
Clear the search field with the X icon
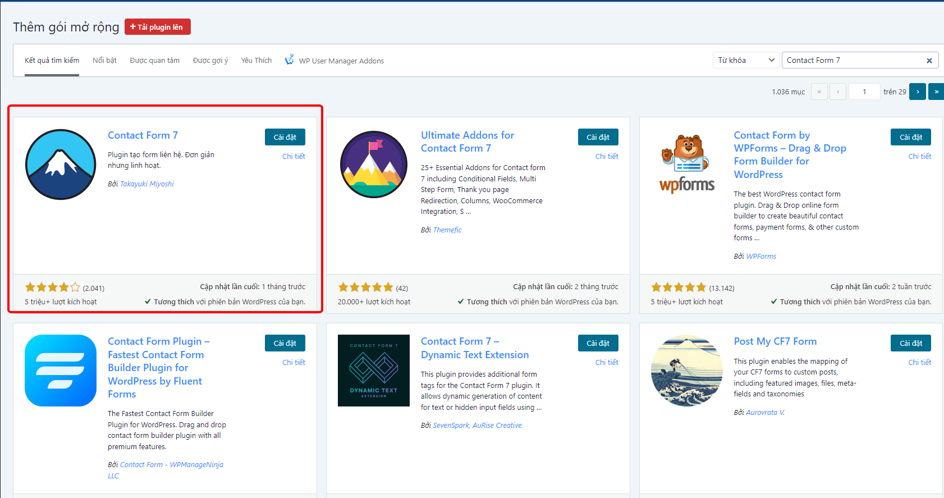(929, 61)
